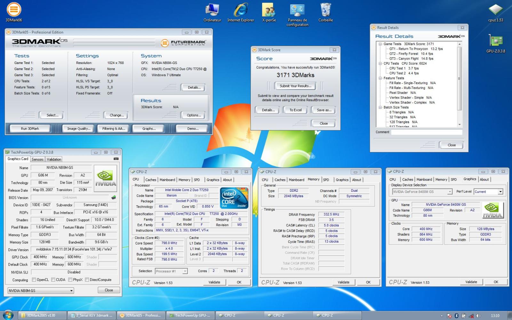Click the power plug tray icon
Screen dimensions: 512x320
tap(464, 316)
